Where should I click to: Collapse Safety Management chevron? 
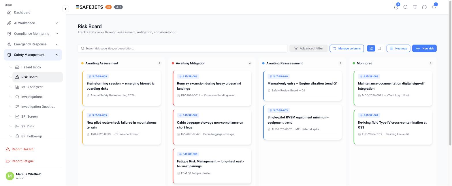56,55
